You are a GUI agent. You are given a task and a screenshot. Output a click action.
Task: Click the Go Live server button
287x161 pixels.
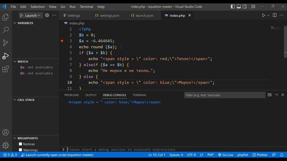click(226, 155)
